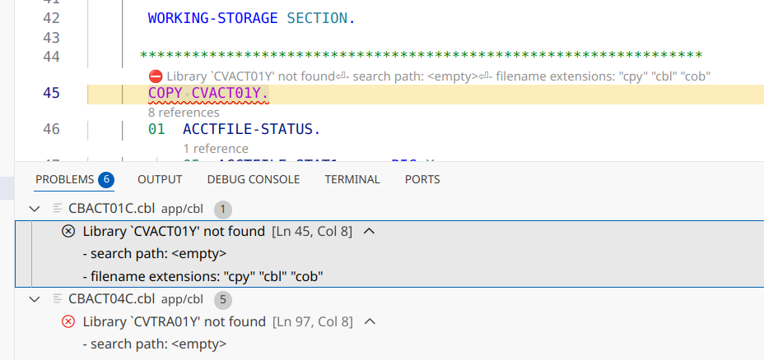Select the CBACT04C.cbl file row in Problems
Screen dimensions: 764x360
(x=111, y=298)
